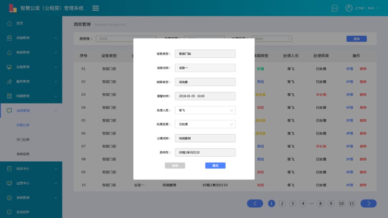388x218 pixels.
Task: Click the 报警时间 date input field
Action: [205, 96]
